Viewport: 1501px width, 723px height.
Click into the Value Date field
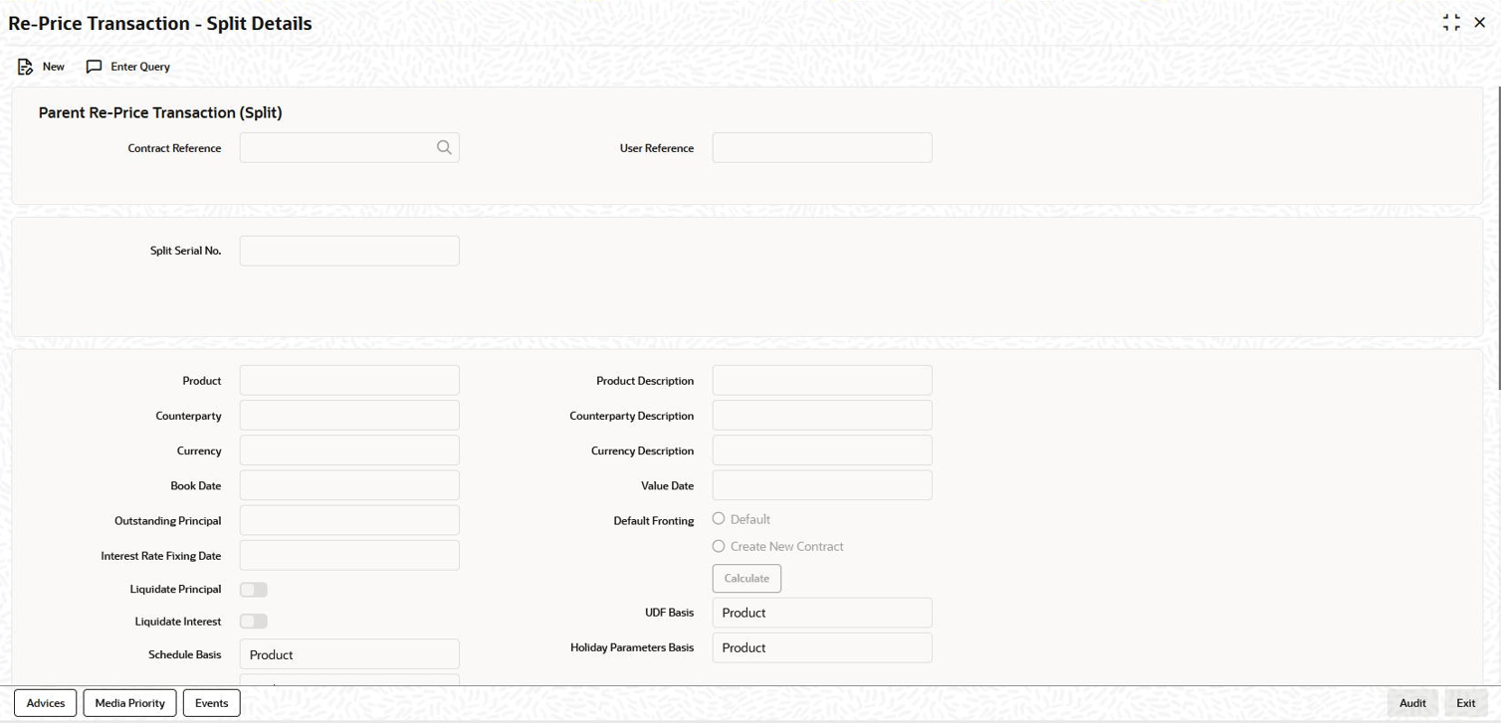(x=822, y=485)
